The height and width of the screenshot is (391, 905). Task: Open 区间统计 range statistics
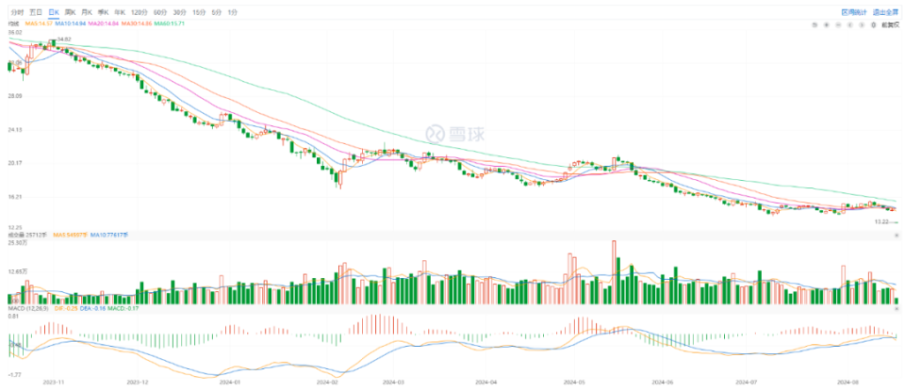pos(853,12)
